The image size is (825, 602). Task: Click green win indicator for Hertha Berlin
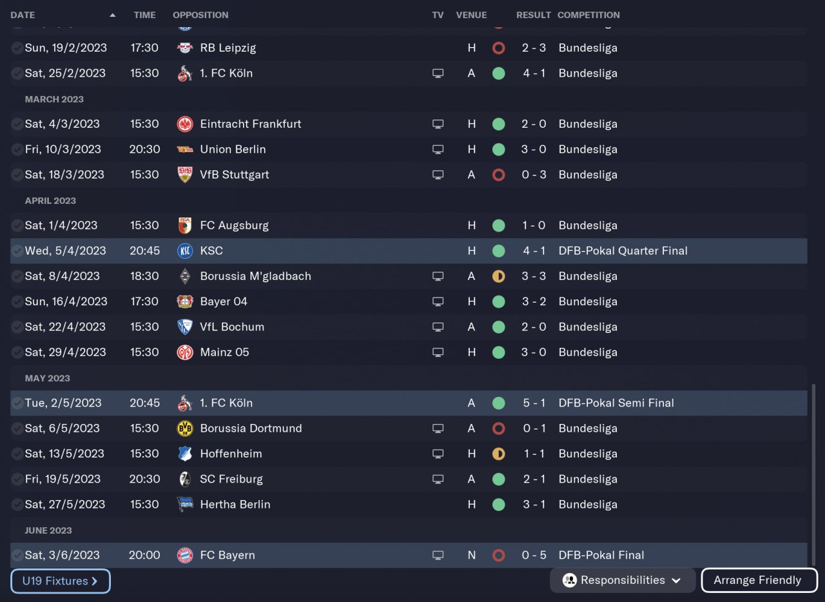498,505
